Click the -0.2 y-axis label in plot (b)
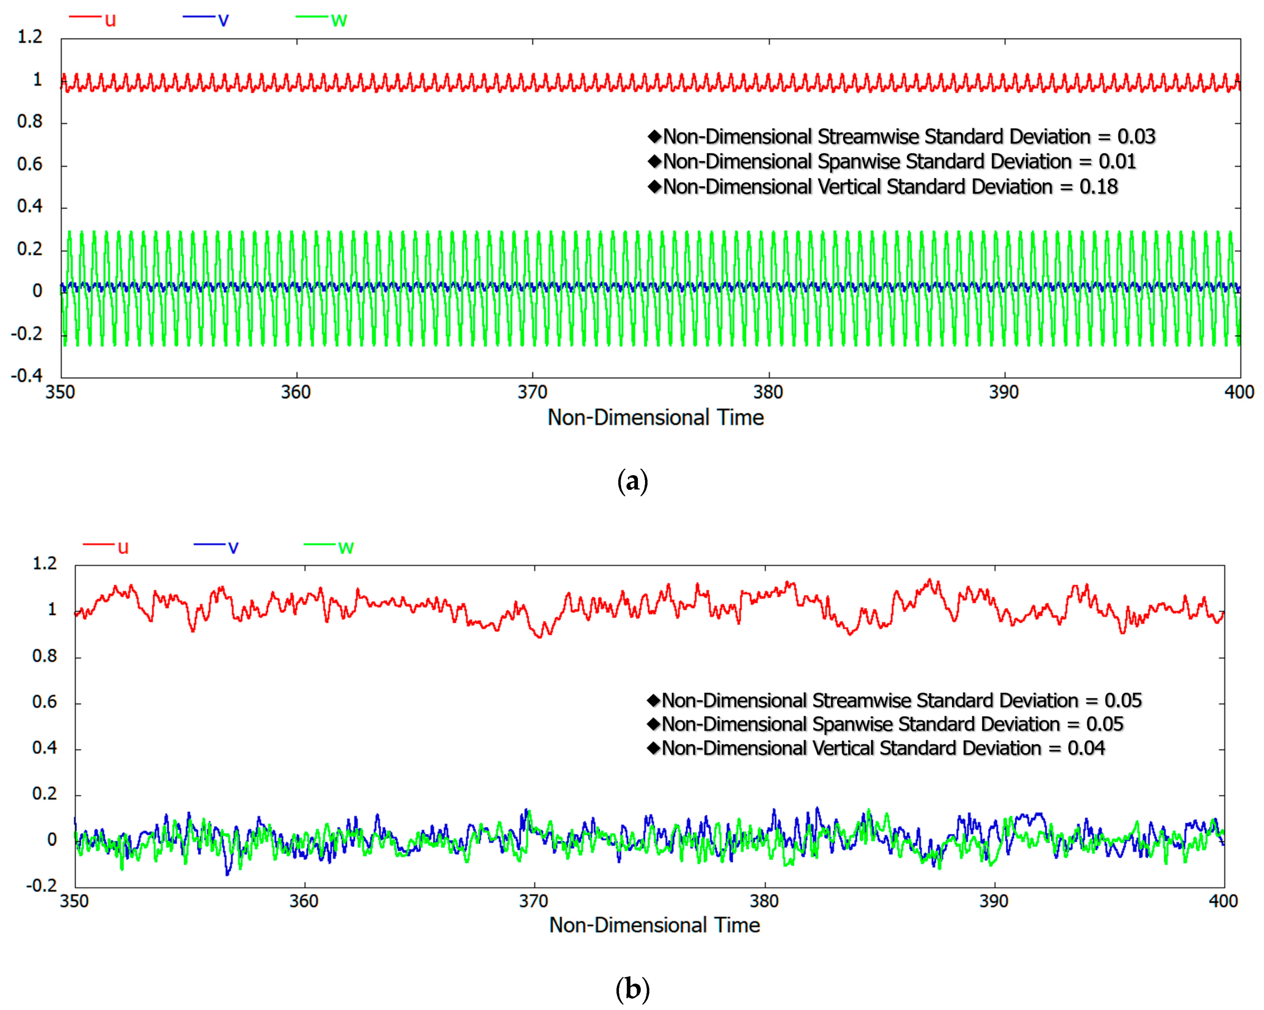The height and width of the screenshot is (1010, 1264). tap(41, 886)
